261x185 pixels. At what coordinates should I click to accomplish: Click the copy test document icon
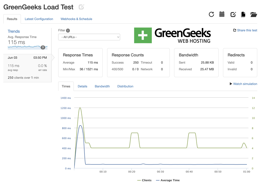point(243,15)
